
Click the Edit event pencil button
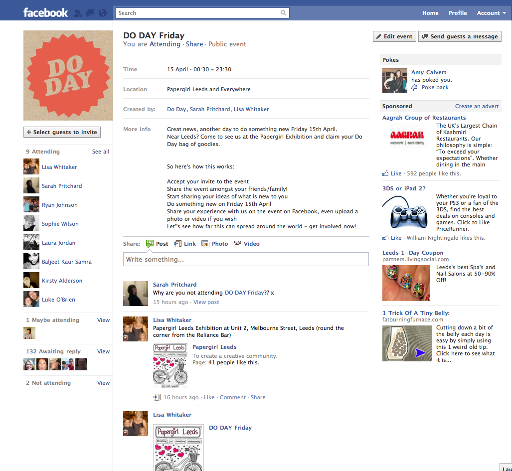[394, 36]
